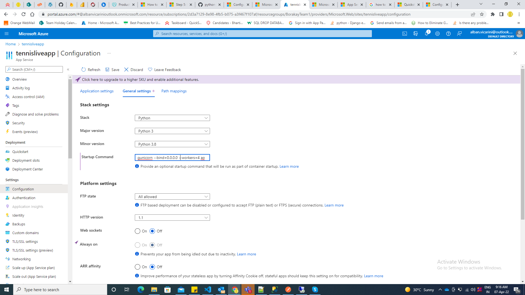Switch to Path mappings tab
This screenshot has width=525, height=295.
[x=174, y=91]
